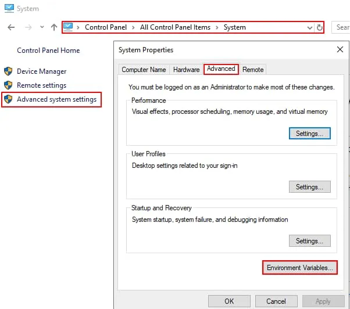Open Performance Settings button

pyautogui.click(x=309, y=134)
